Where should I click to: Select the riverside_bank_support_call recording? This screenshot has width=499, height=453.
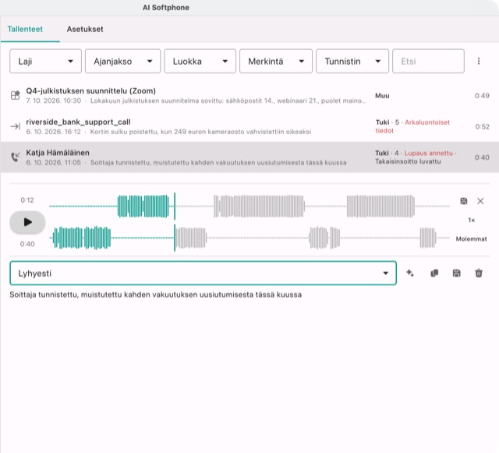249,126
